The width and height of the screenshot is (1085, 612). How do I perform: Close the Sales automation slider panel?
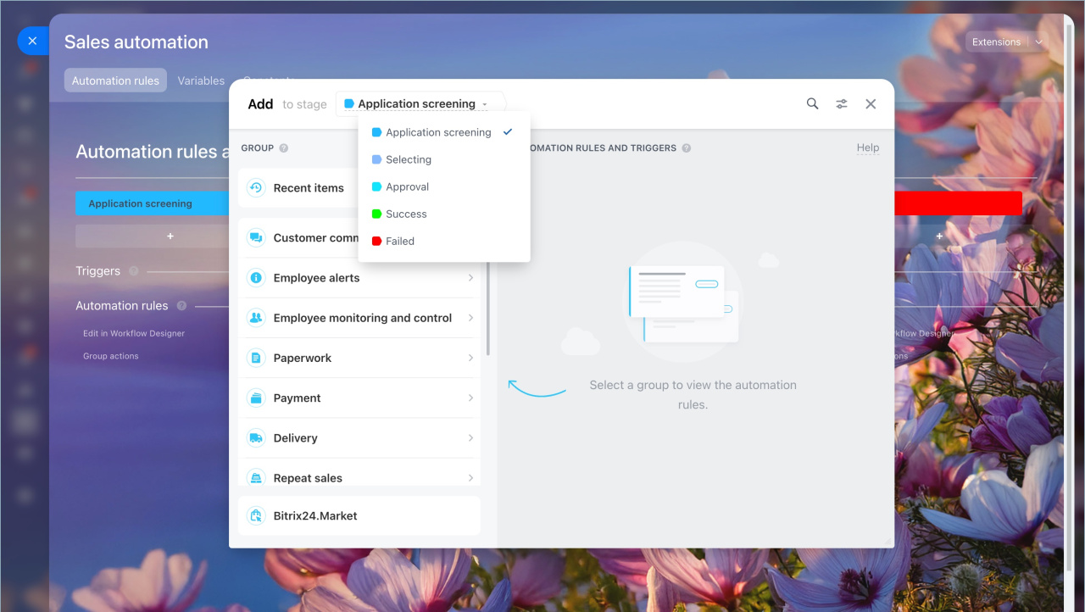point(32,41)
